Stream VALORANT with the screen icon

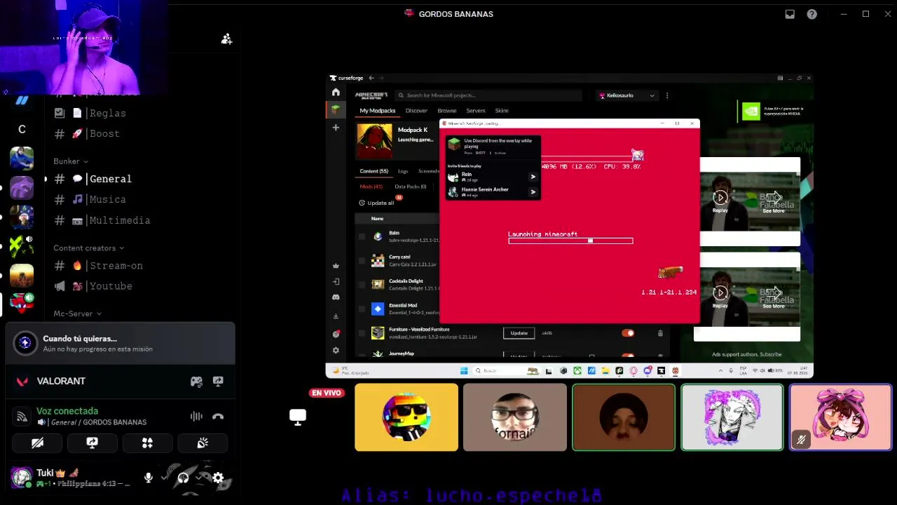click(x=218, y=382)
